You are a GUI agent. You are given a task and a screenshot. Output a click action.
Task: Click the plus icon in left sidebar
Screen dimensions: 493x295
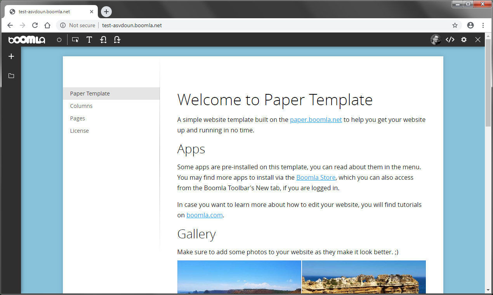point(11,56)
